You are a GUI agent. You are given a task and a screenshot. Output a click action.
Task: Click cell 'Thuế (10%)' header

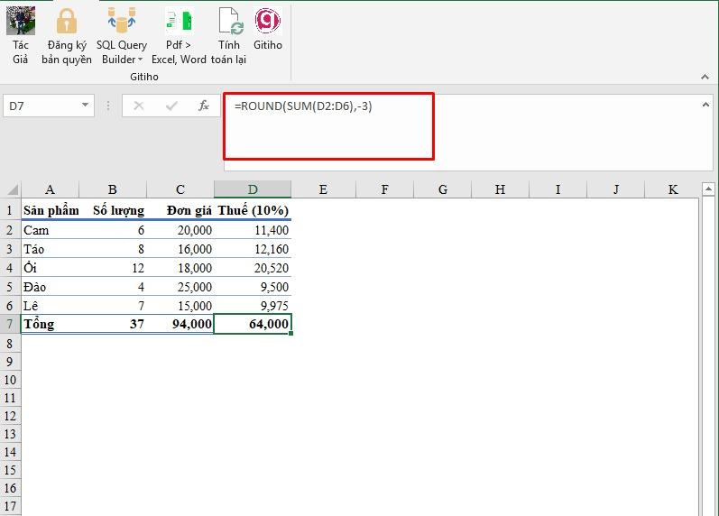(253, 210)
